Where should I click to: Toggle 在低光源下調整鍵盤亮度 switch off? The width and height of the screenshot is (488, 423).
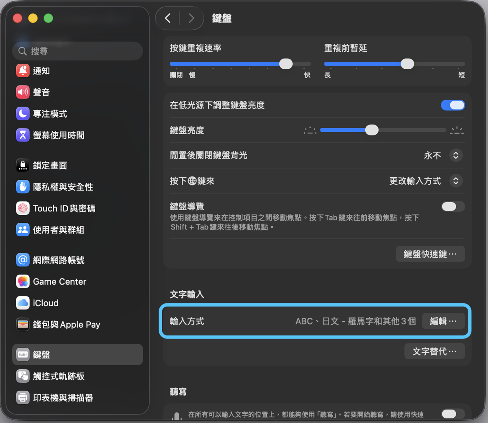[x=453, y=105]
